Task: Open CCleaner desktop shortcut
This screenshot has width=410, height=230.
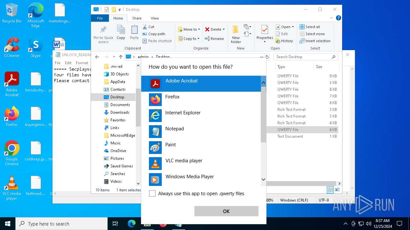Action: pos(12,47)
